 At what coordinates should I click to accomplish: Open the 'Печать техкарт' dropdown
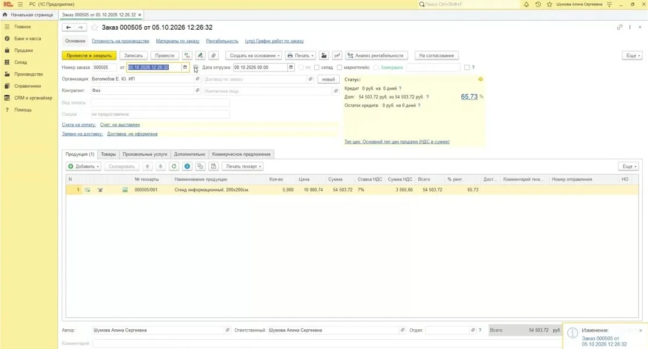tap(243, 166)
